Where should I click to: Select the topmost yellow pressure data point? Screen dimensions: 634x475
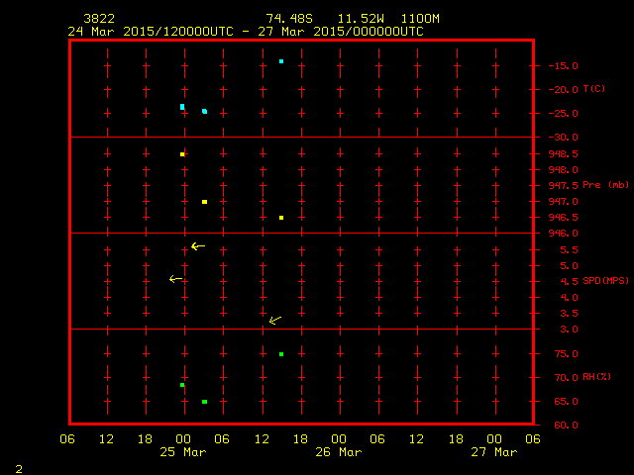click(x=182, y=154)
